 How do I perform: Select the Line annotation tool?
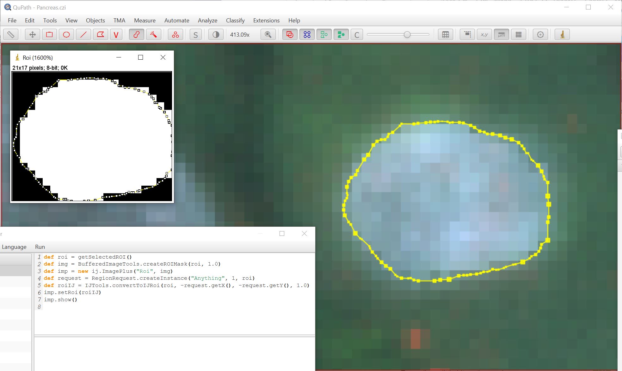83,34
